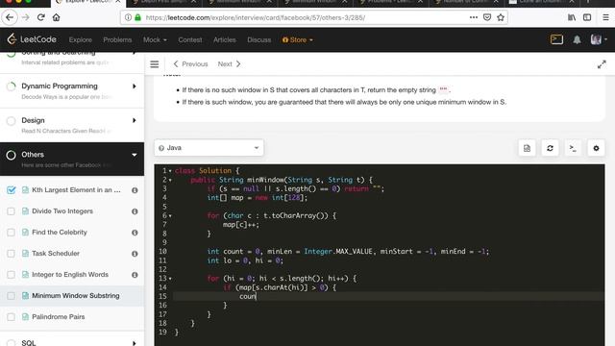Image resolution: width=615 pixels, height=346 pixels.
Task: Click the info icon for Divide Two Integers
Action: pyautogui.click(x=135, y=211)
